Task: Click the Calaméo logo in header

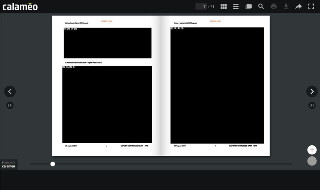Action: 20,7
